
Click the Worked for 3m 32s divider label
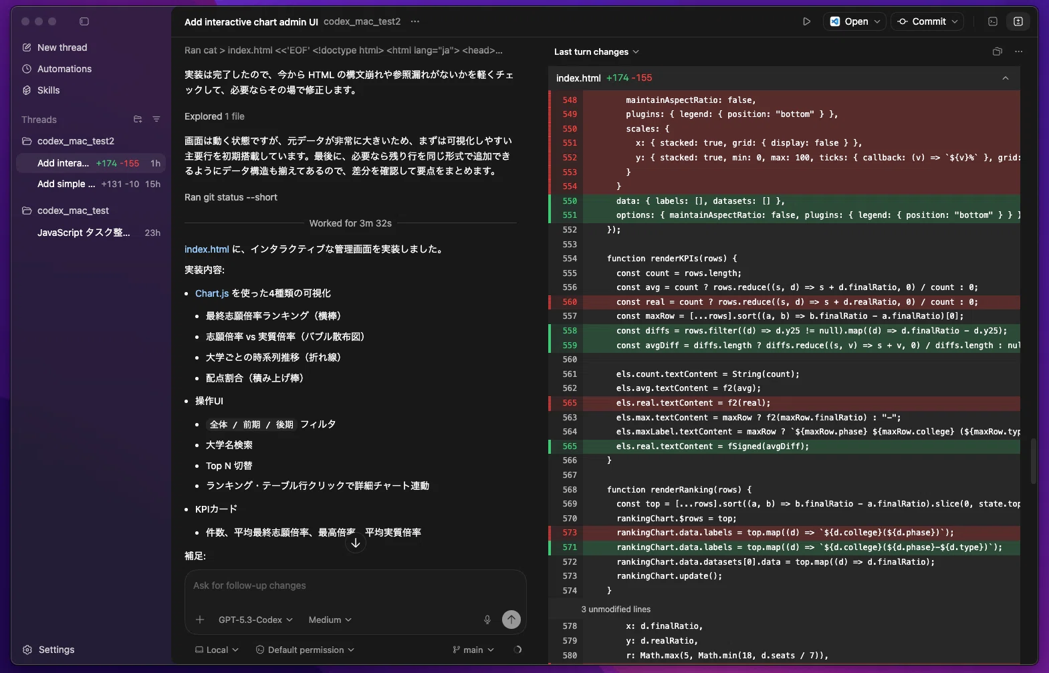pos(350,223)
